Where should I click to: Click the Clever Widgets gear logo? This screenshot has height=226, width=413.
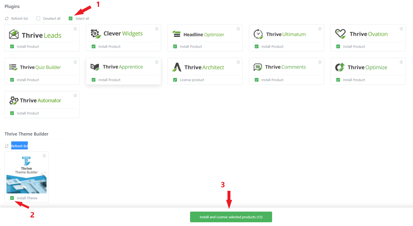[96, 34]
